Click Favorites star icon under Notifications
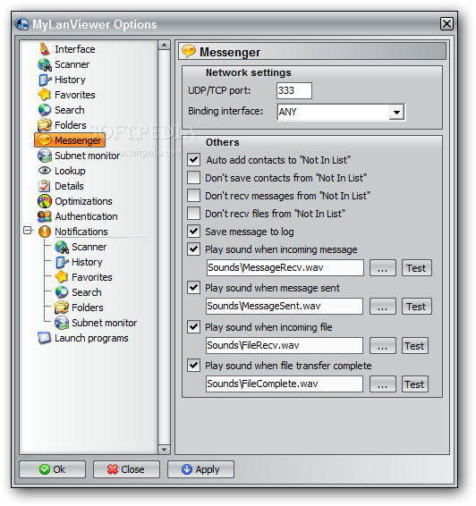476x506 pixels. pos(62,277)
